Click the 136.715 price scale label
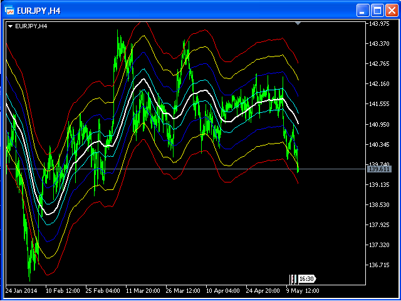401x301 pixels. click(379, 265)
